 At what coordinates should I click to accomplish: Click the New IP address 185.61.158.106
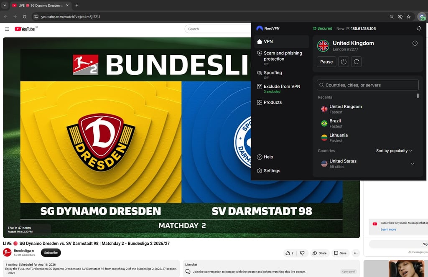click(363, 28)
